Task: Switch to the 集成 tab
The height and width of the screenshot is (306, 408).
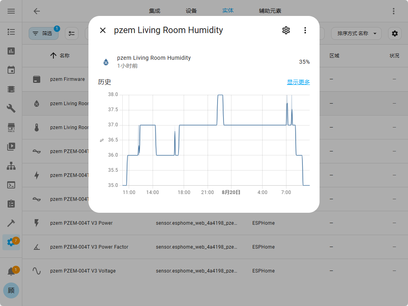Action: [x=155, y=11]
